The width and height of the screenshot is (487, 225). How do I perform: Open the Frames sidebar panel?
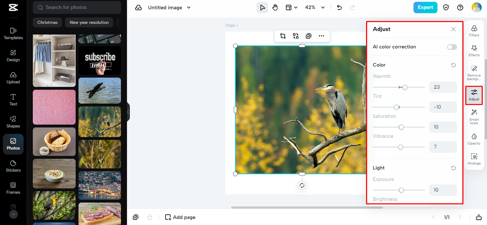click(x=13, y=188)
